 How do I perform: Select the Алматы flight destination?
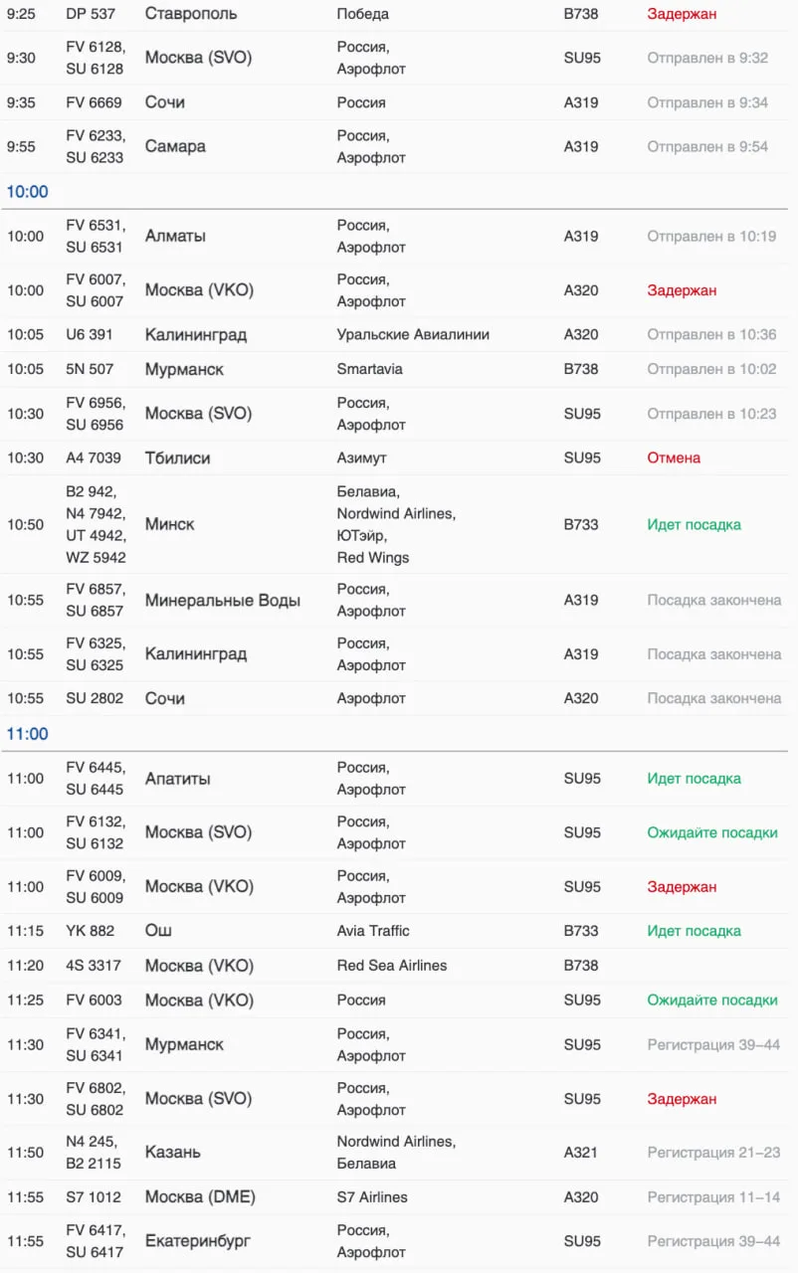[175, 236]
